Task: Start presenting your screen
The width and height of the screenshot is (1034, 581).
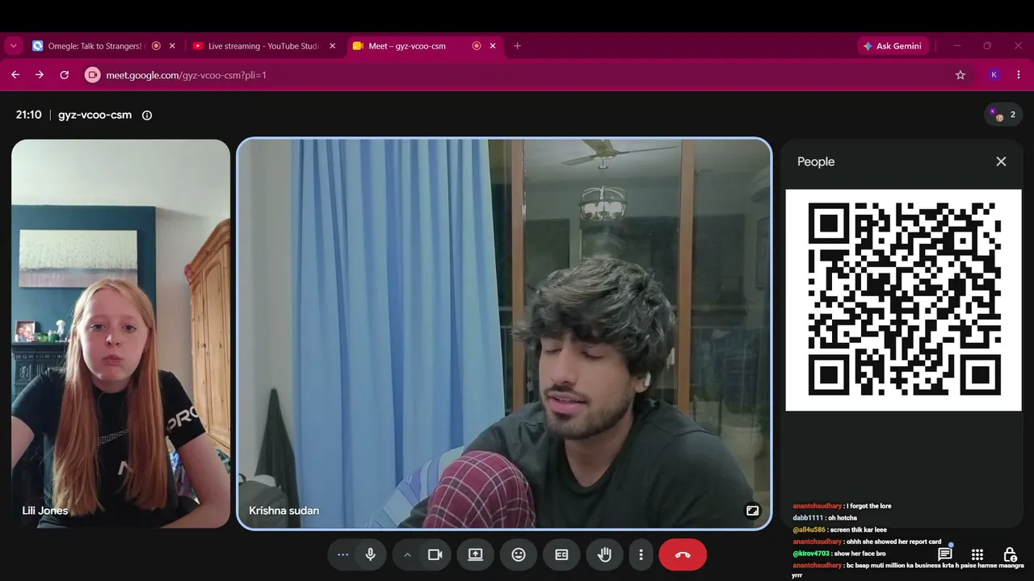Action: (475, 554)
